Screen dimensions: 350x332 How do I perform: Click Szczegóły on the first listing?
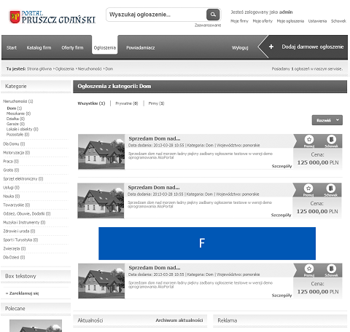pos(281,166)
